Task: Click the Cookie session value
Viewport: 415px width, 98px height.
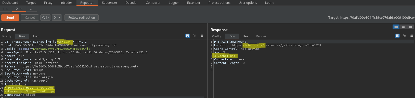Action: pos(62,49)
